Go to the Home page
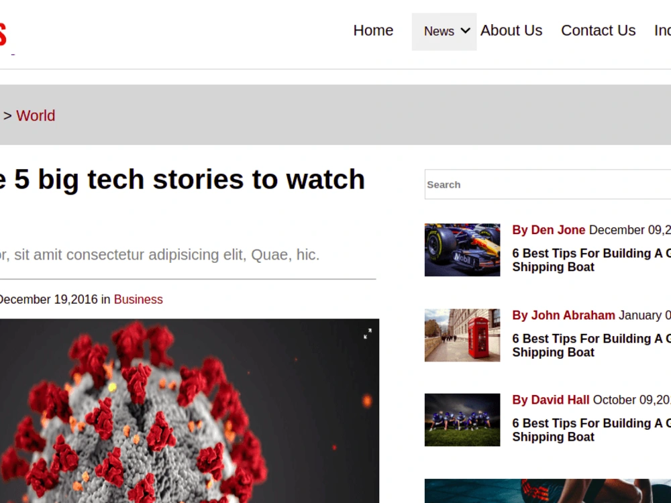 tap(373, 31)
